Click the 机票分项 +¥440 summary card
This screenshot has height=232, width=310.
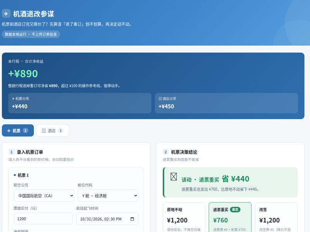(x=80, y=103)
